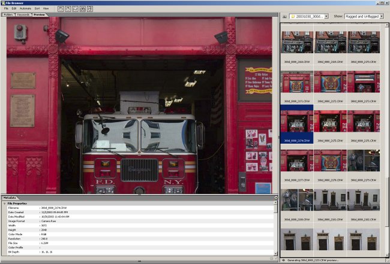
Task: Open the Edit menu
Action: click(x=14, y=8)
